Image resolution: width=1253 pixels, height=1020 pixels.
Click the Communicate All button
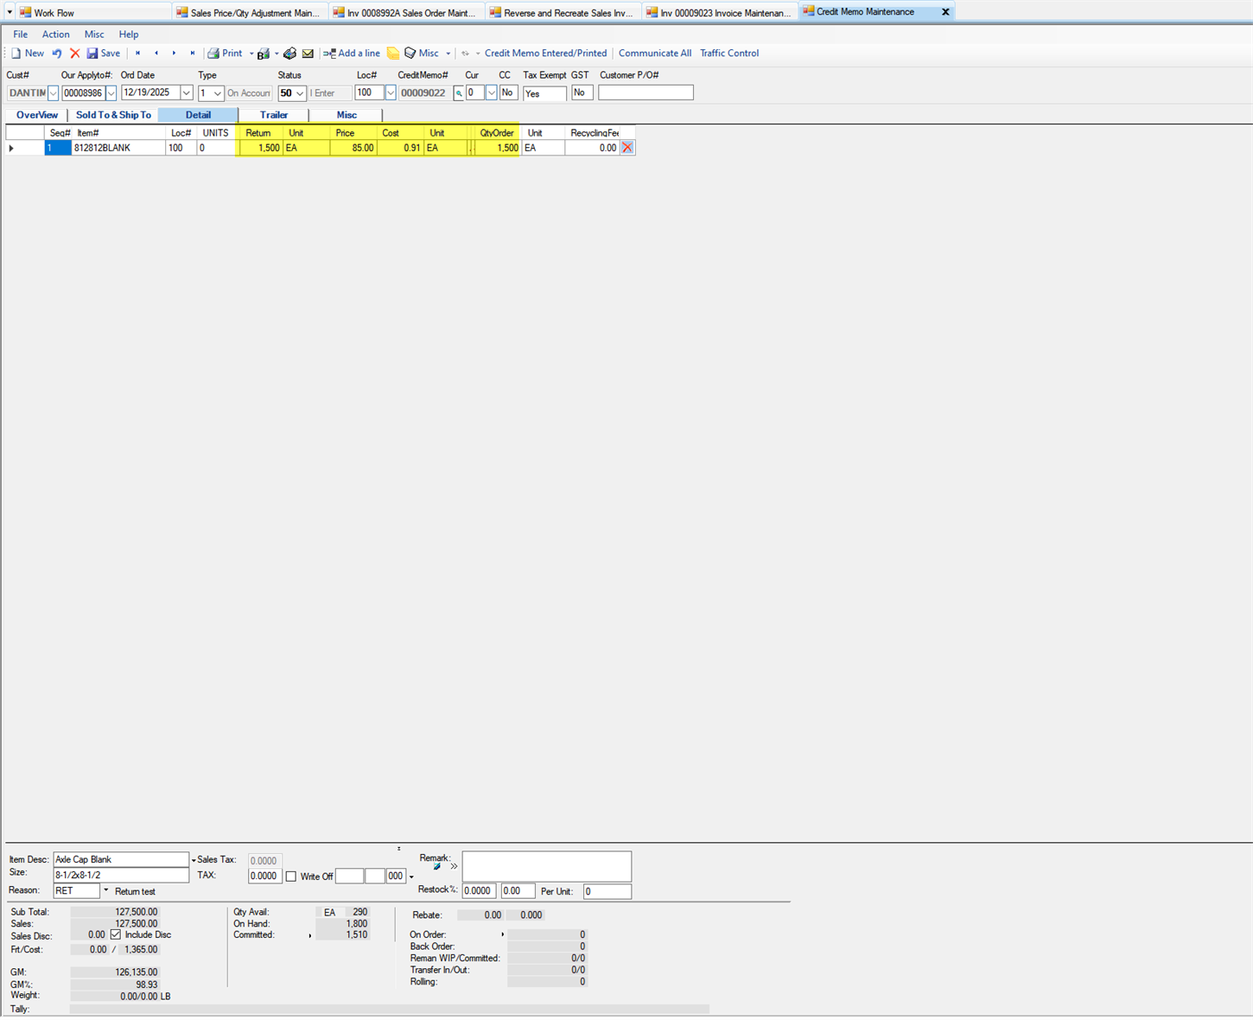point(654,53)
